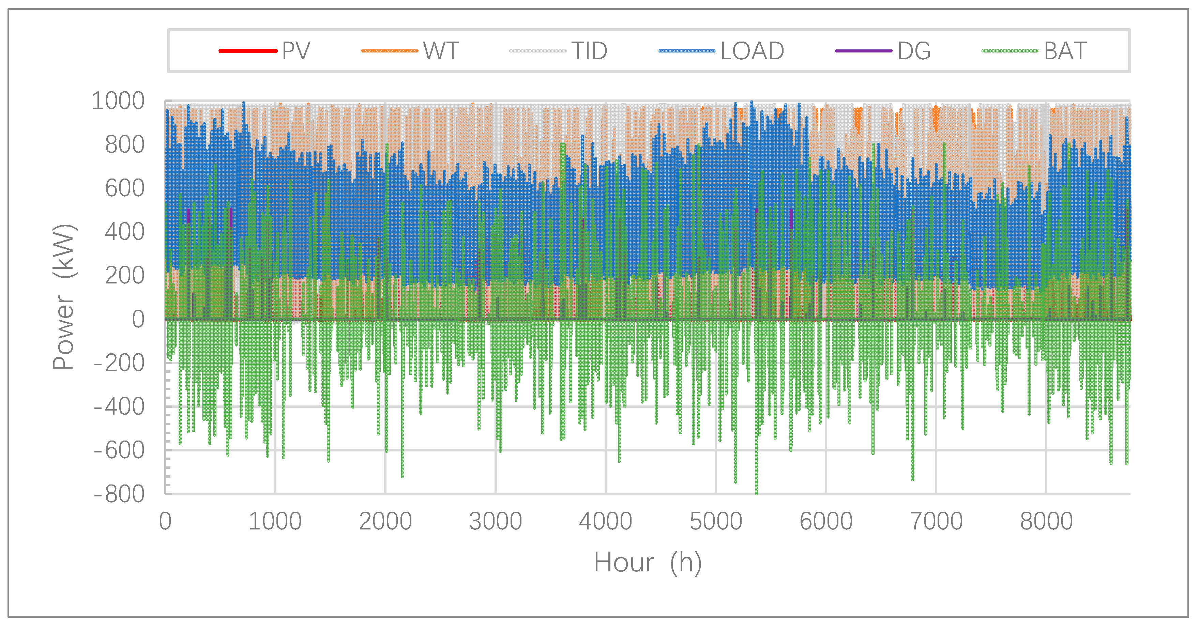Click the orange WT legend line
The width and height of the screenshot is (1199, 632).
pos(390,51)
